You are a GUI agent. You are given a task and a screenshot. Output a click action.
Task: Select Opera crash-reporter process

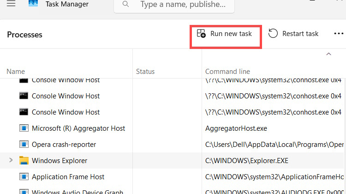tap(64, 145)
